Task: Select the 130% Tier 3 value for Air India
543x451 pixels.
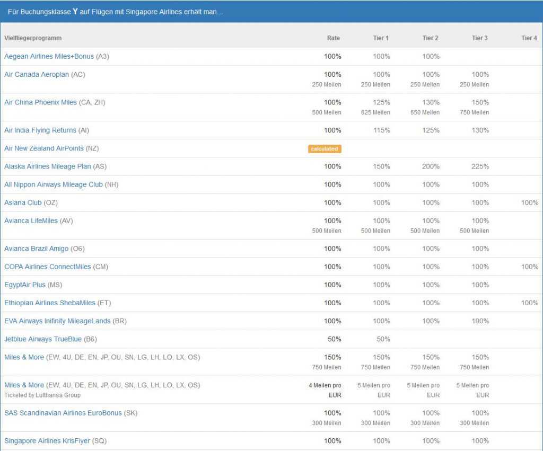Action: coord(480,130)
